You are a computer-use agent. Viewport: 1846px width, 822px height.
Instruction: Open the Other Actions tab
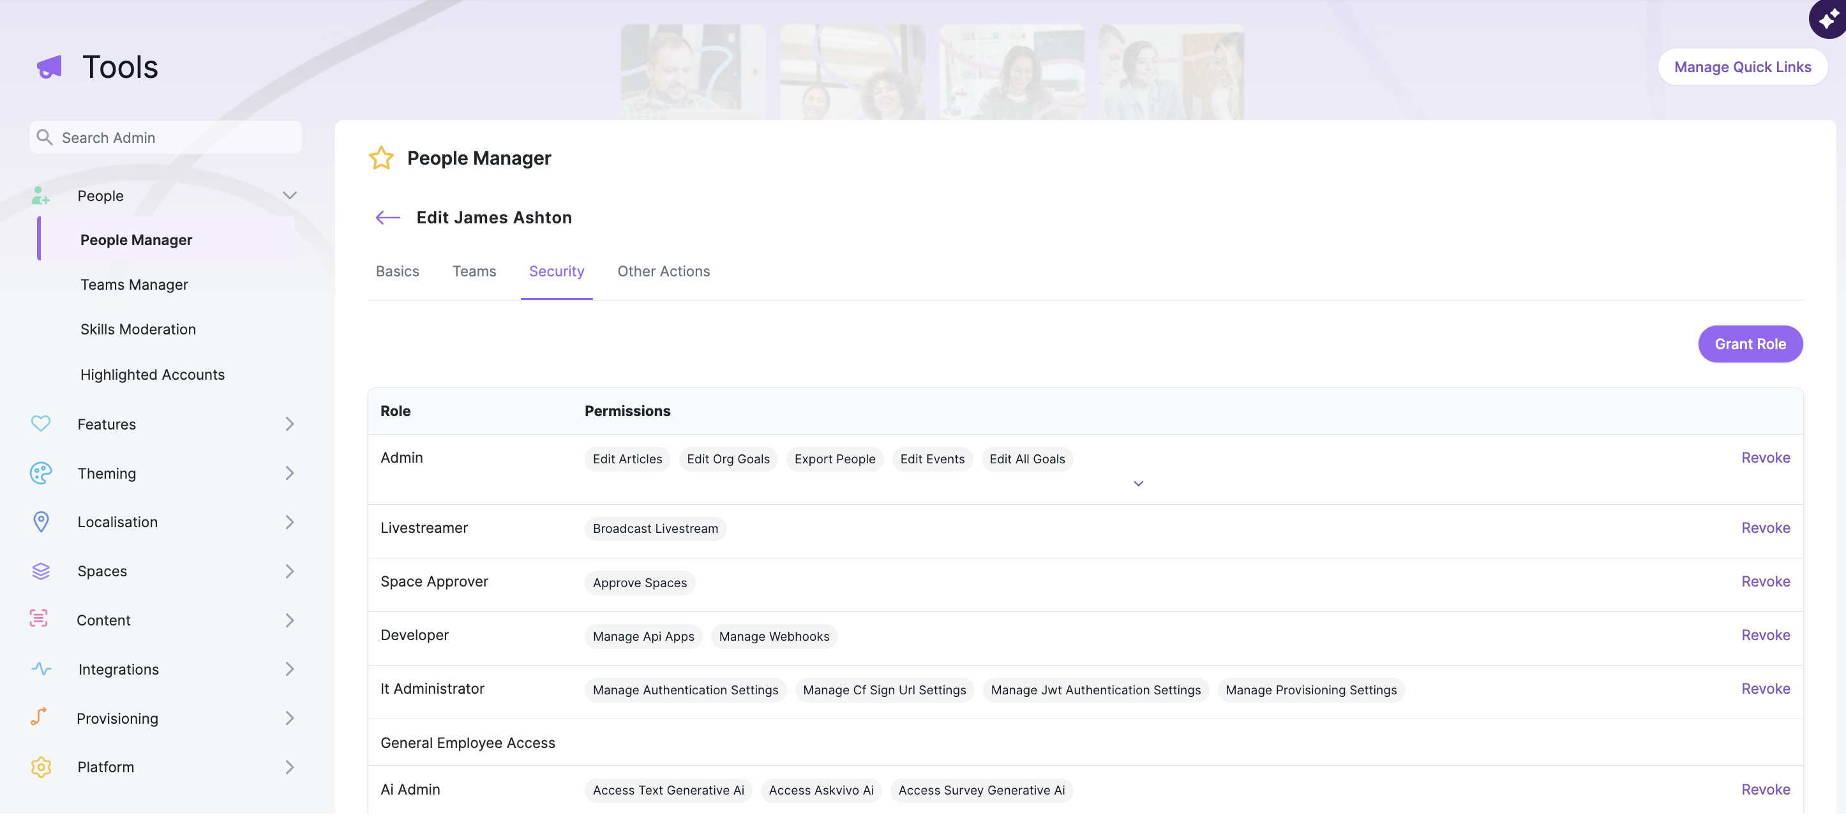(x=664, y=272)
